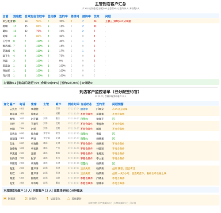Screen dimensions: 221x213
Task: Click the 40% signing rate in 刘华 row
Action: pyautogui.click(x=62, y=36)
